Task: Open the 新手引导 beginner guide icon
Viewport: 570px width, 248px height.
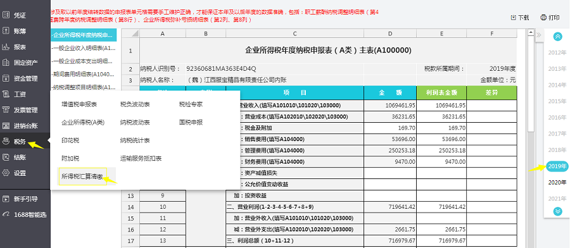Action: (x=6, y=199)
